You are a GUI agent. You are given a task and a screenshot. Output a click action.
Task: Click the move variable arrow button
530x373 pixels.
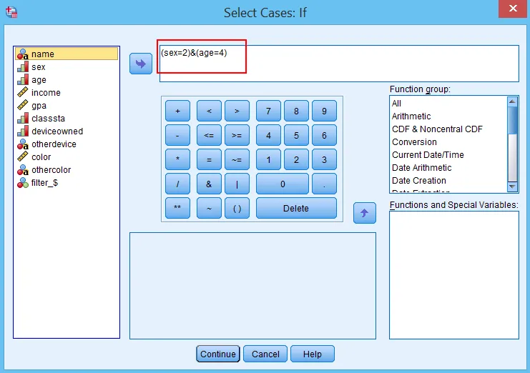point(141,64)
